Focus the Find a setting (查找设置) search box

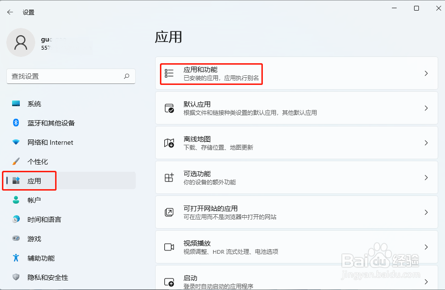[x=65, y=76]
